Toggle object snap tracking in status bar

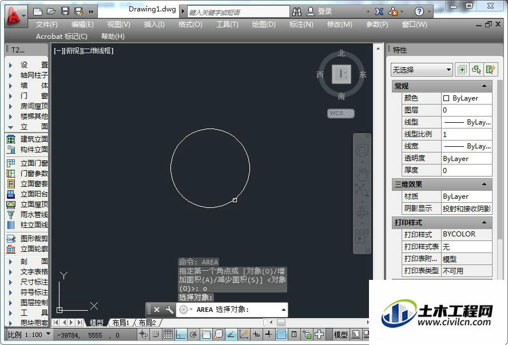[231, 334]
